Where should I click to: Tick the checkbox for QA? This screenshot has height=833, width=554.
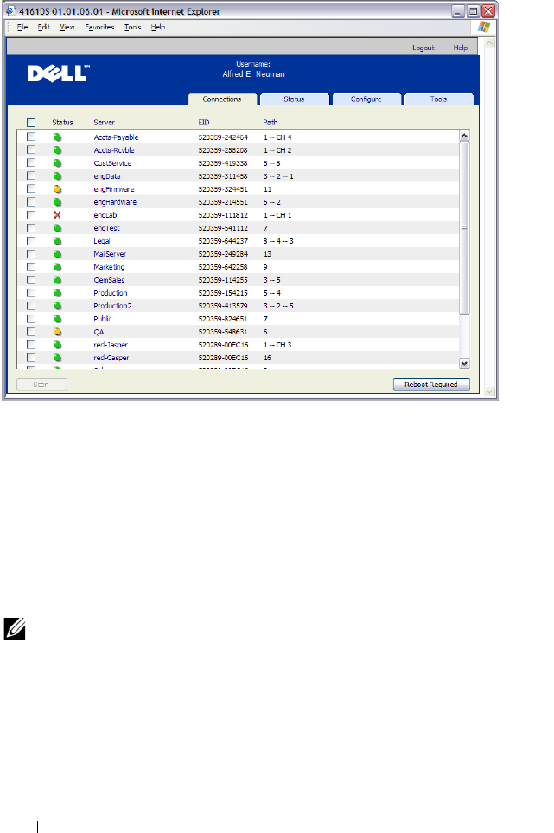point(31,332)
